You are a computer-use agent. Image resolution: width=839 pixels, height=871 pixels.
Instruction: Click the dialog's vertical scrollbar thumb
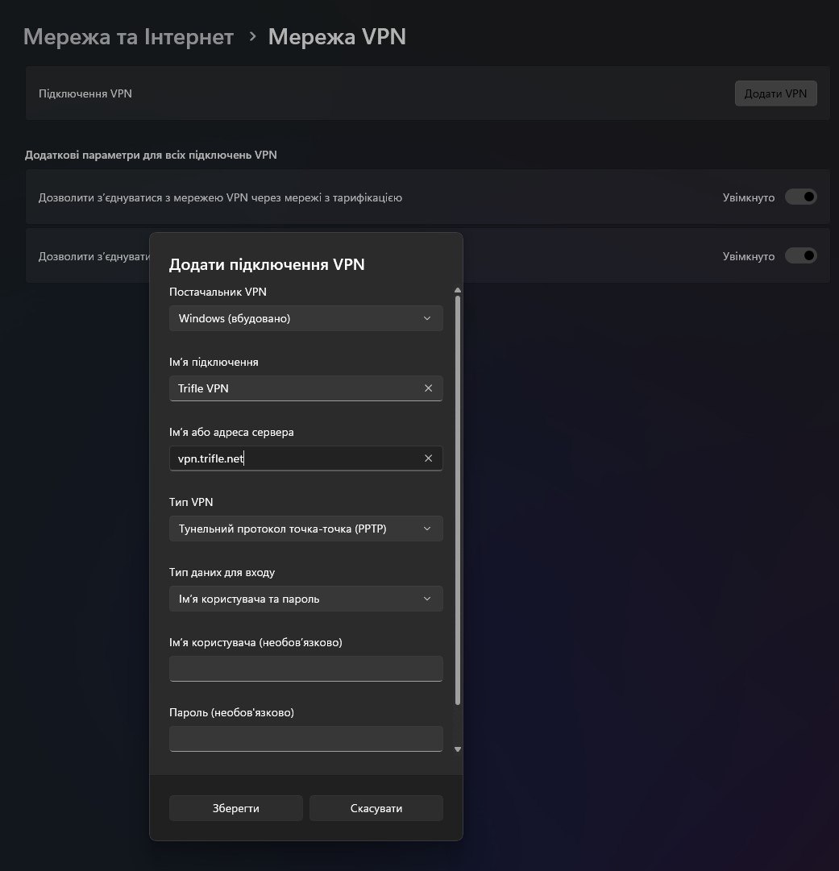pyautogui.click(x=458, y=500)
